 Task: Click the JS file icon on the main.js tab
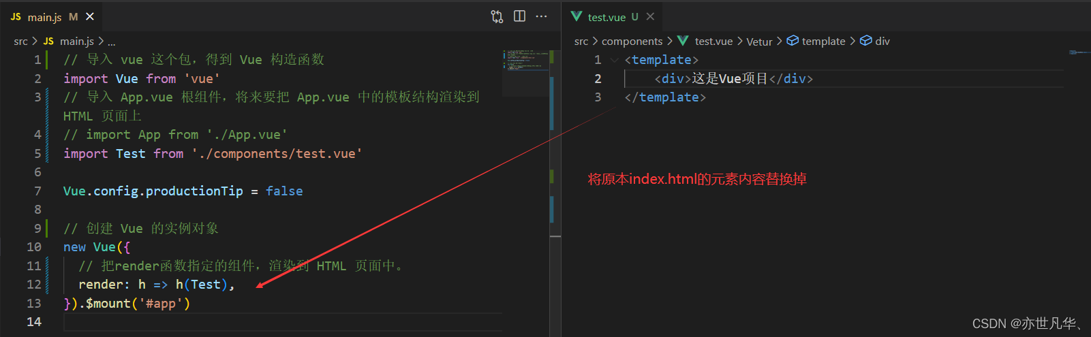click(16, 16)
